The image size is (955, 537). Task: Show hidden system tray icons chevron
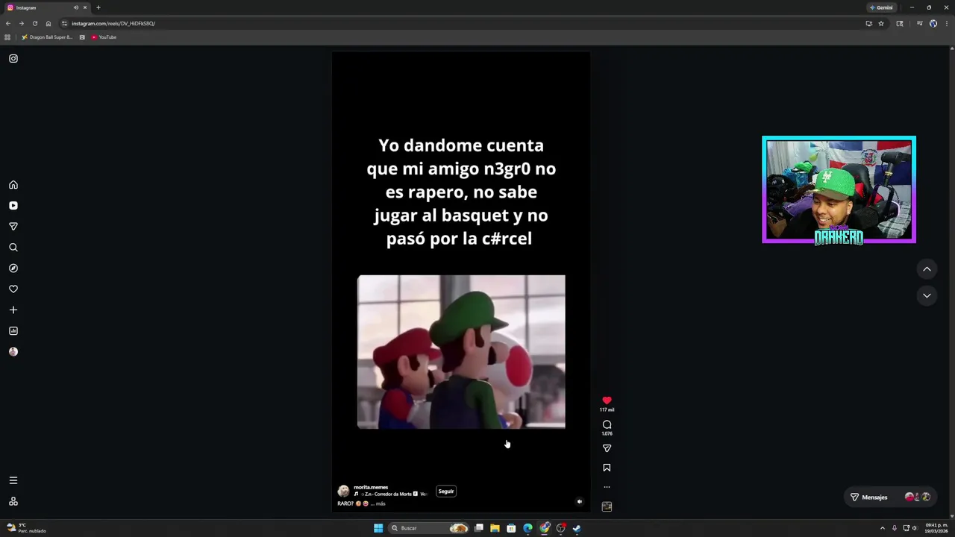pos(882,528)
